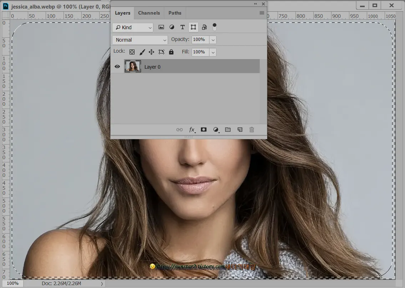Toggle layer filtering on/off switch
The width and height of the screenshot is (405, 288).
click(214, 27)
